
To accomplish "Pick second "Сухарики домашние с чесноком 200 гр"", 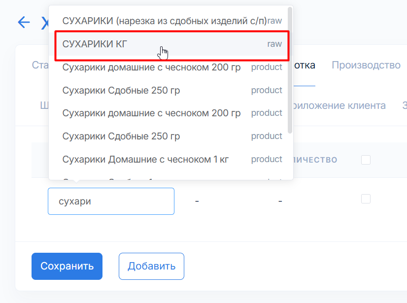I will point(151,113).
